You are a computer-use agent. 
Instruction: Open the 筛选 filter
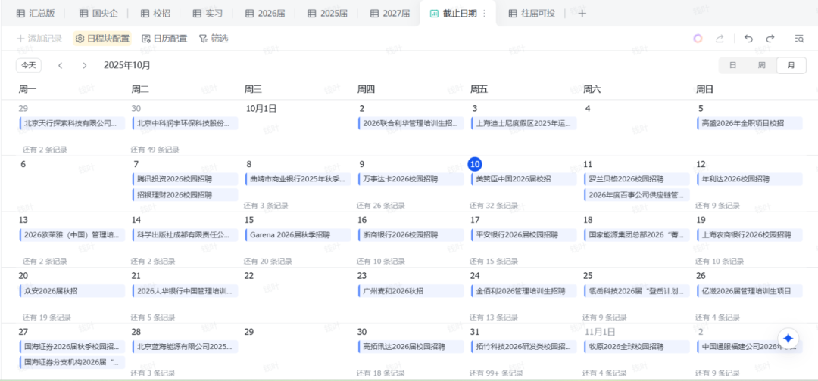click(x=214, y=38)
